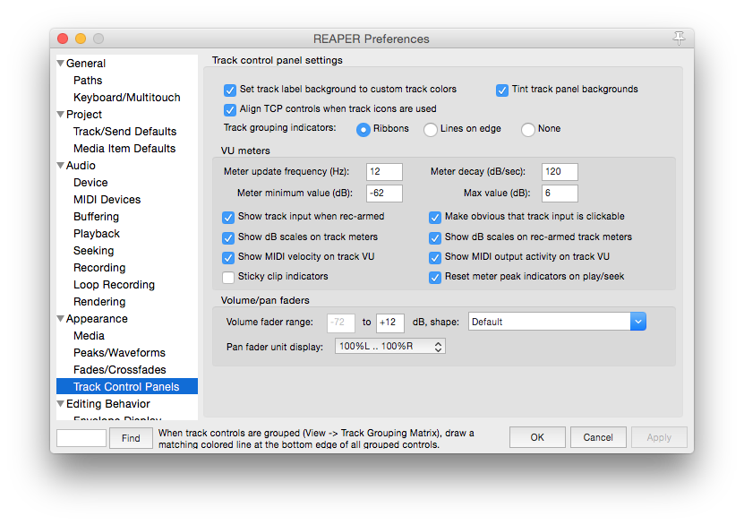
Task: Toggle Show dB scales on track meters
Action: (228, 237)
